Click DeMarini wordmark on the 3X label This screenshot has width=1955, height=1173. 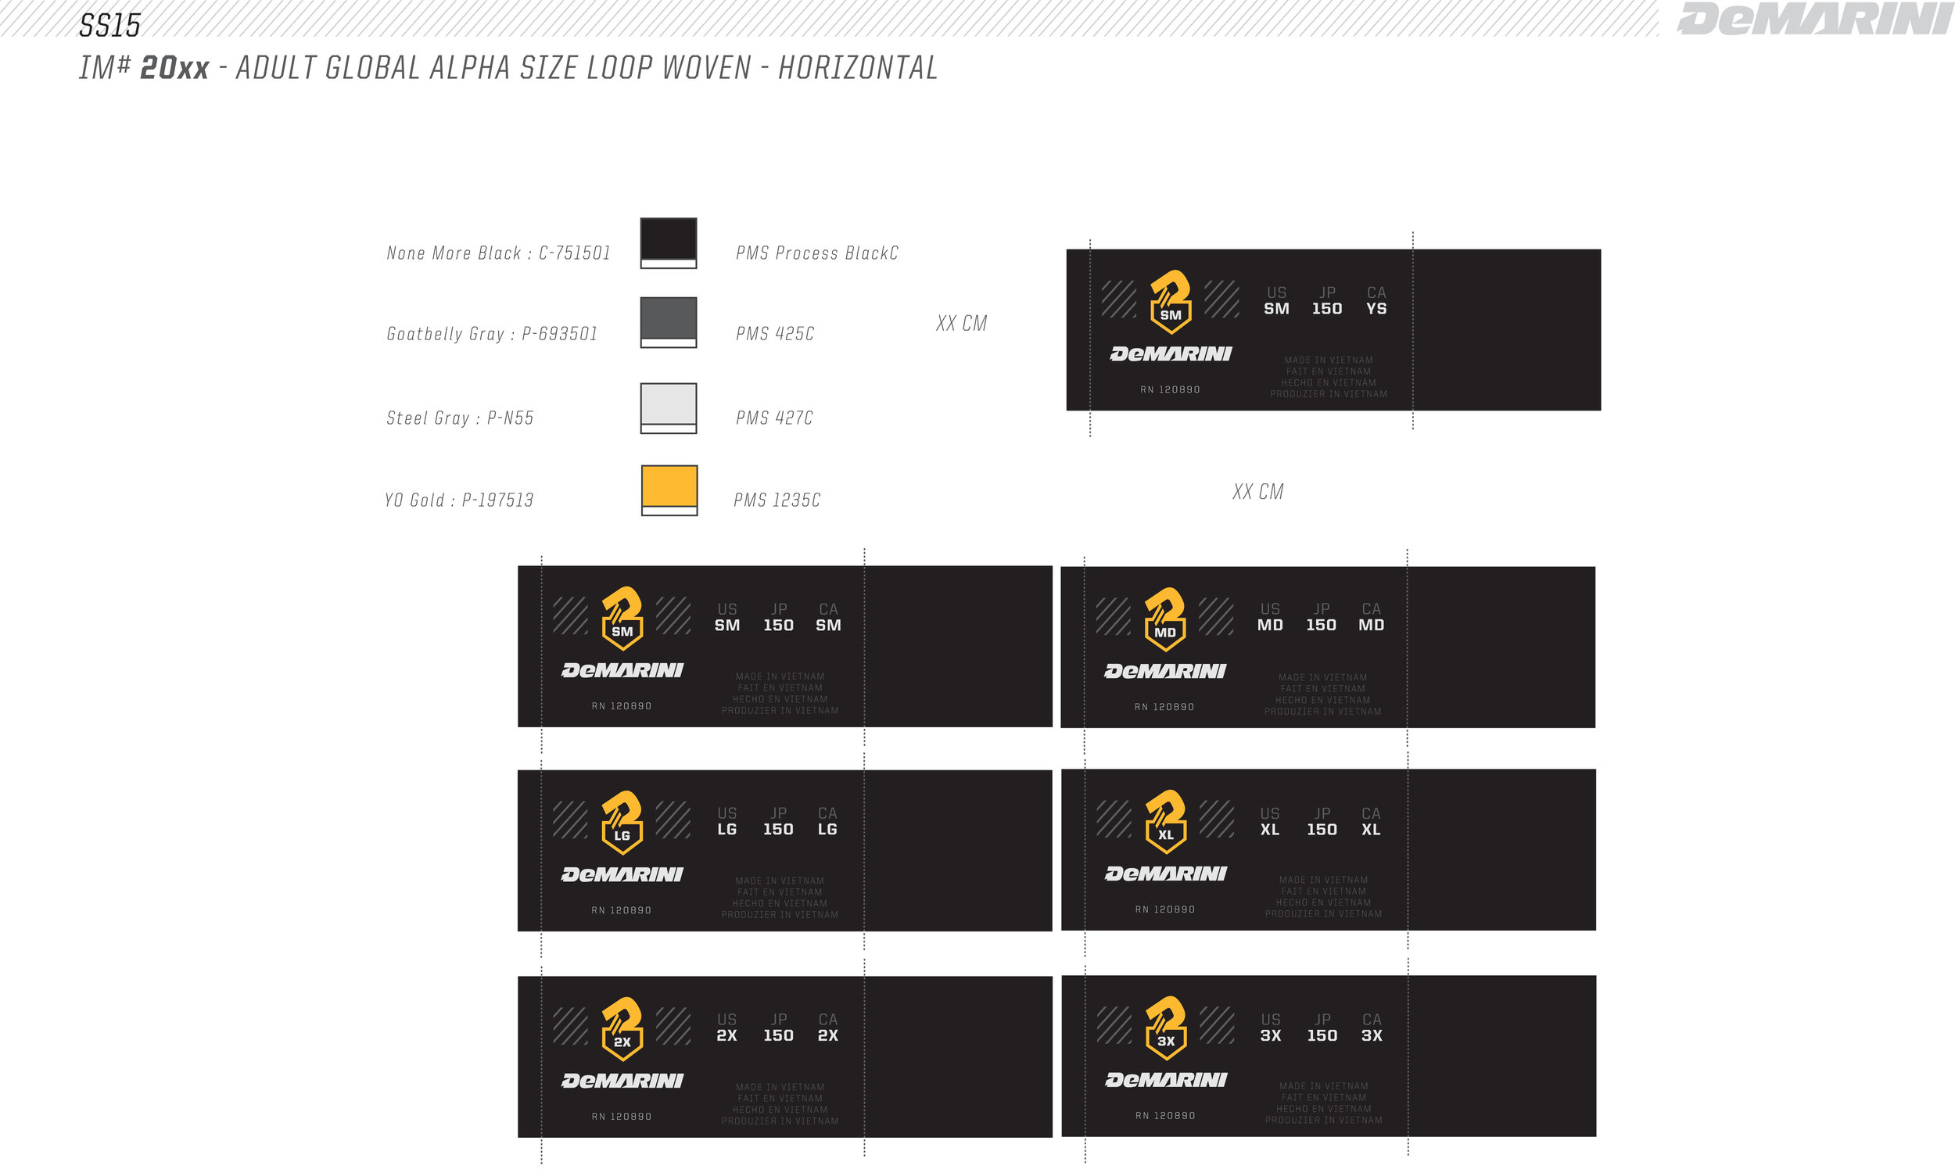pyautogui.click(x=1166, y=1080)
